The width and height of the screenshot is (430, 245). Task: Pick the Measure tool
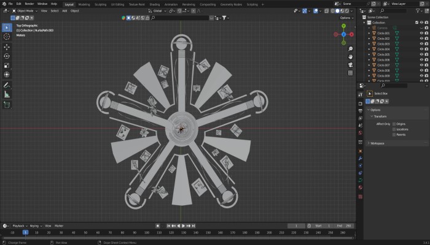coord(7,94)
